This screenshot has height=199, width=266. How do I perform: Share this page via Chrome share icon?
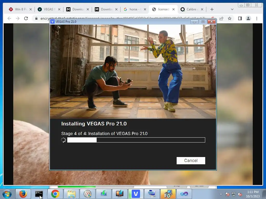click(x=221, y=18)
